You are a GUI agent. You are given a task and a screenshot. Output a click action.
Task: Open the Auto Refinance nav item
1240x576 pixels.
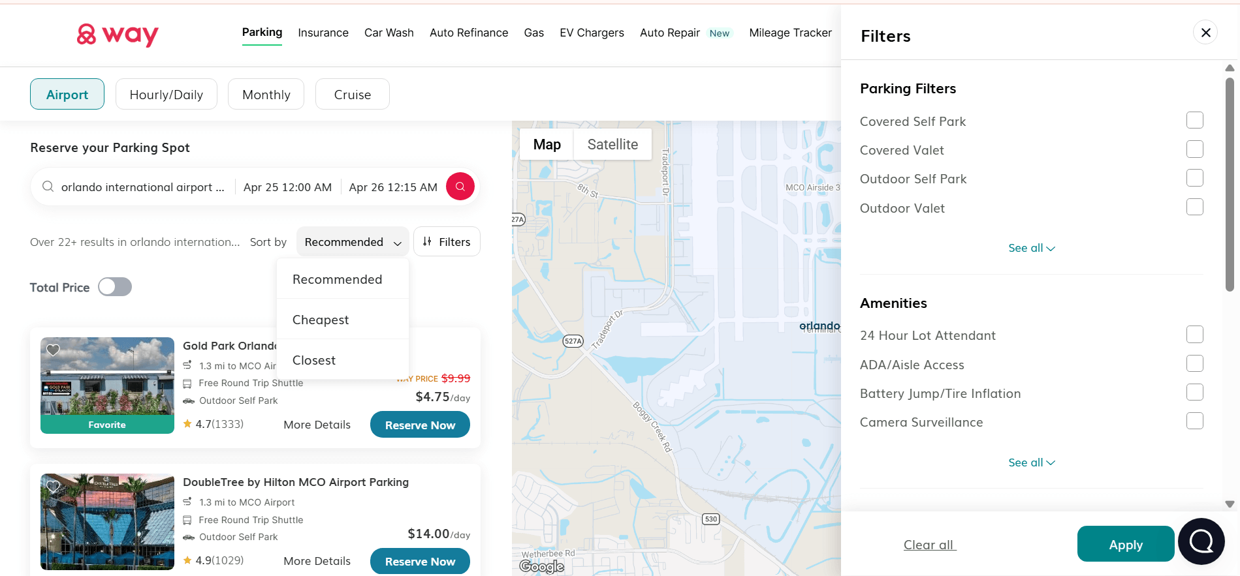(469, 33)
